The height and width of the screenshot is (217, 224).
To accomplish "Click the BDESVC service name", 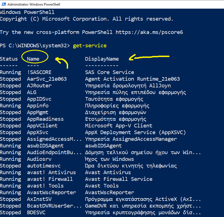I will (x=36, y=213).
